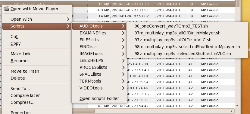Run 00_oneConvert_wavTOmp3_TEST.sh script
This screenshot has width=250, height=114.
171,26
